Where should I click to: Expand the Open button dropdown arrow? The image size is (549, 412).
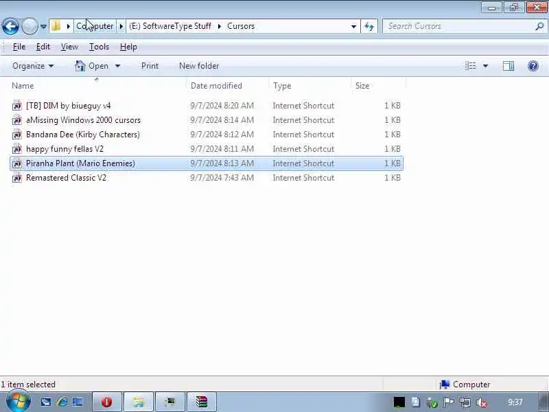point(117,66)
